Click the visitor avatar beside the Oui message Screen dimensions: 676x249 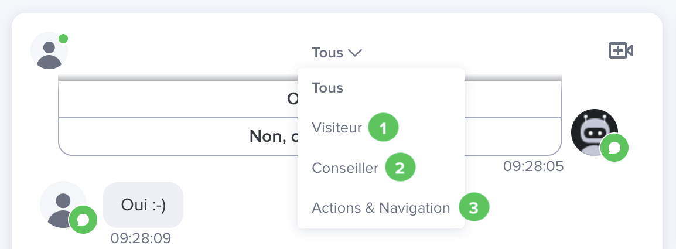61,204
